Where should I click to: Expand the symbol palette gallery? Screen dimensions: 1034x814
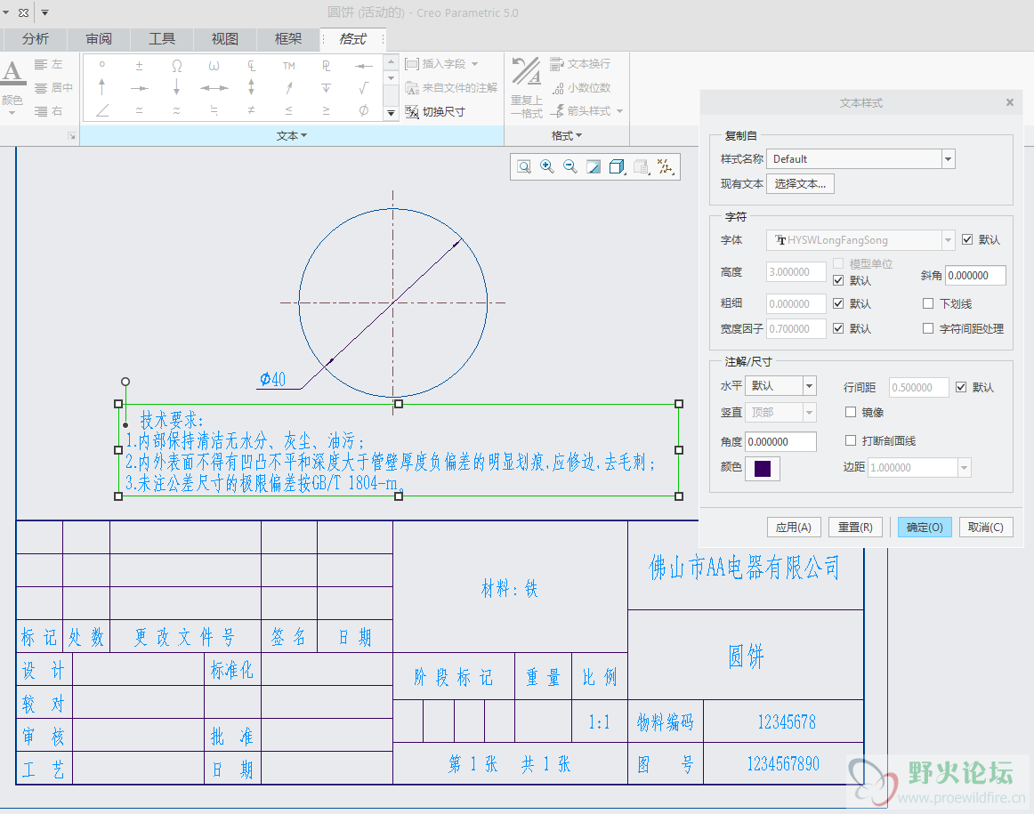(x=391, y=113)
